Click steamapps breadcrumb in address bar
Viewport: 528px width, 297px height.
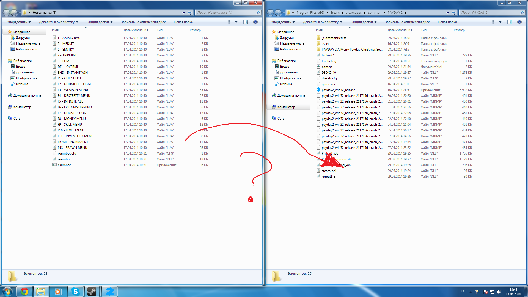coord(354,13)
